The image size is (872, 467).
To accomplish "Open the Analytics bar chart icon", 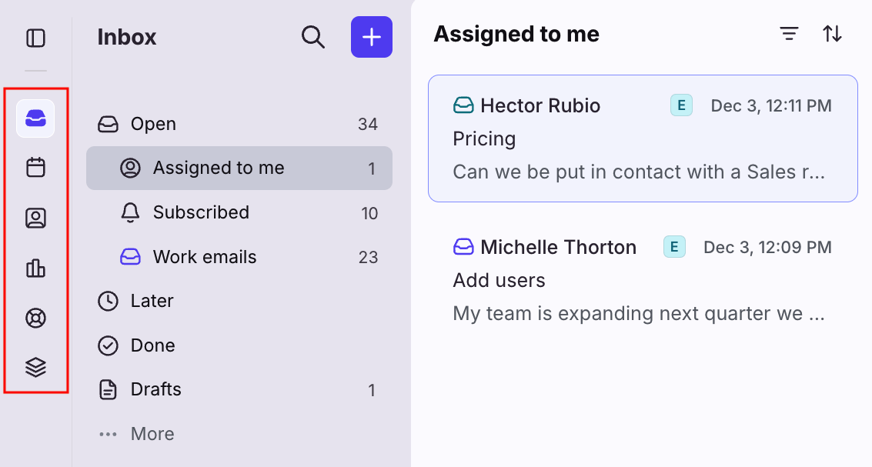I will [x=35, y=268].
